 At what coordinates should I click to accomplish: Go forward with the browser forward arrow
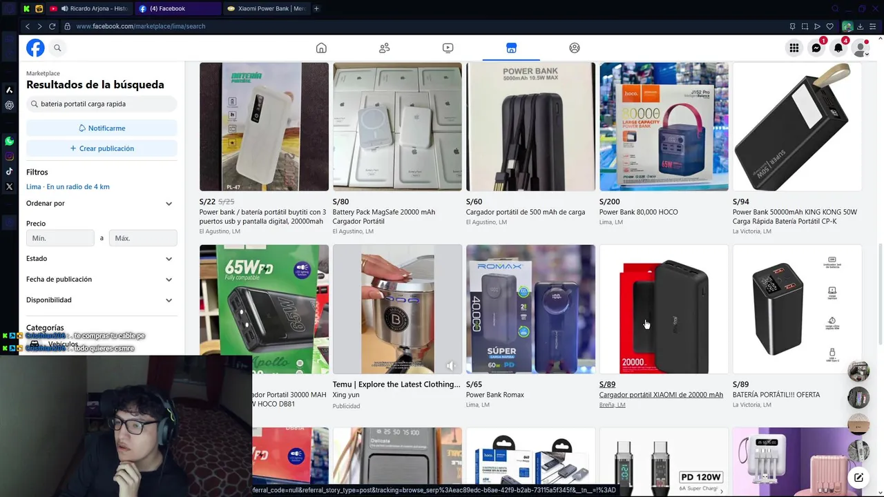40,26
